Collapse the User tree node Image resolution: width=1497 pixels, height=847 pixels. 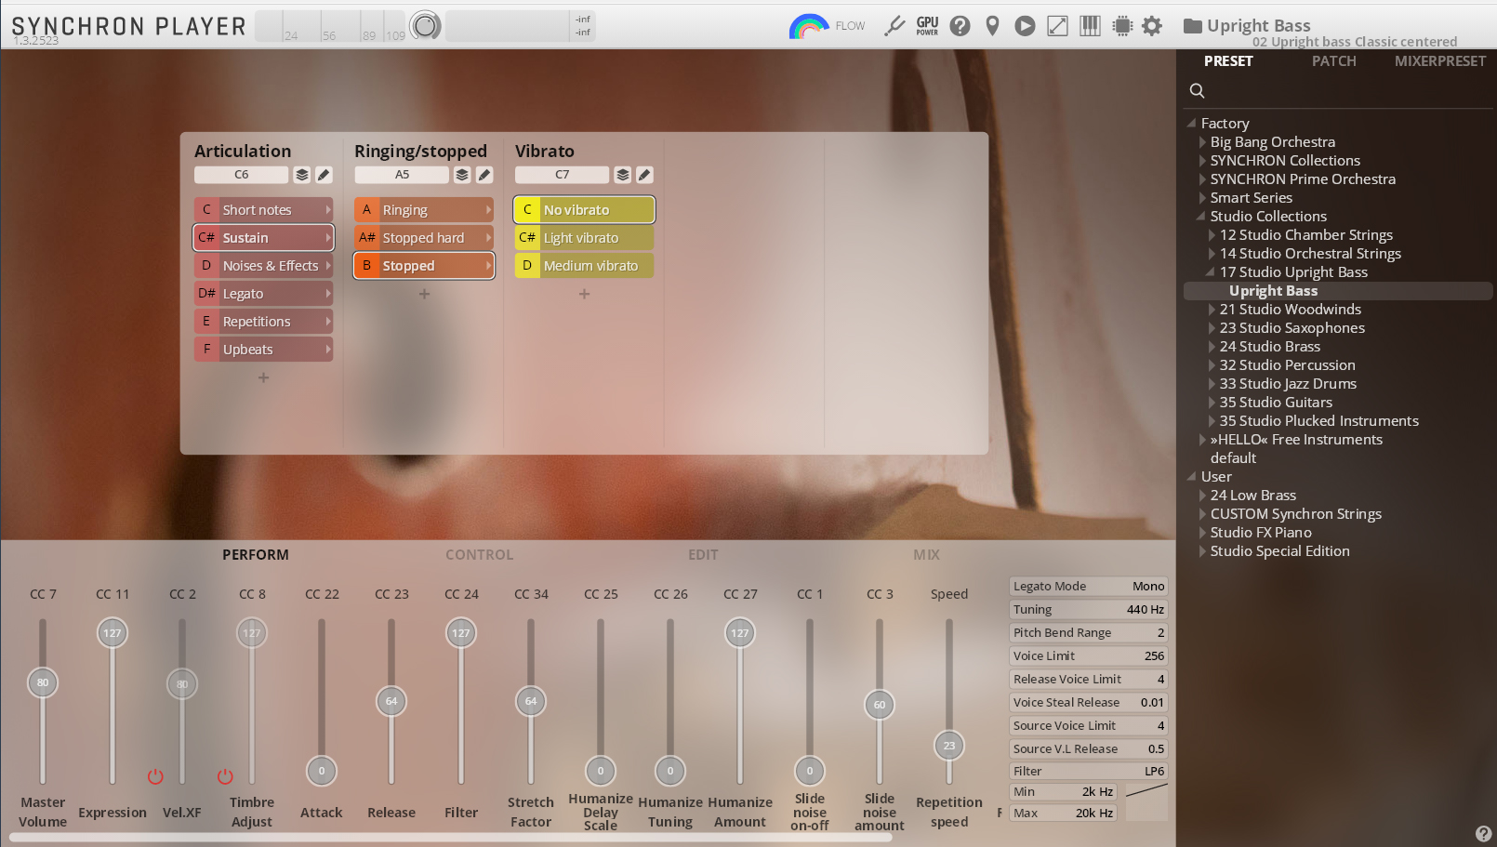1191,476
